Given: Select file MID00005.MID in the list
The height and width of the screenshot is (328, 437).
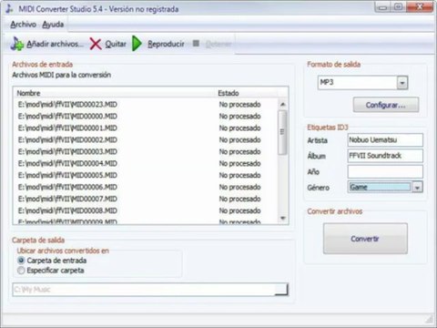Looking at the screenshot, I should point(67,175).
